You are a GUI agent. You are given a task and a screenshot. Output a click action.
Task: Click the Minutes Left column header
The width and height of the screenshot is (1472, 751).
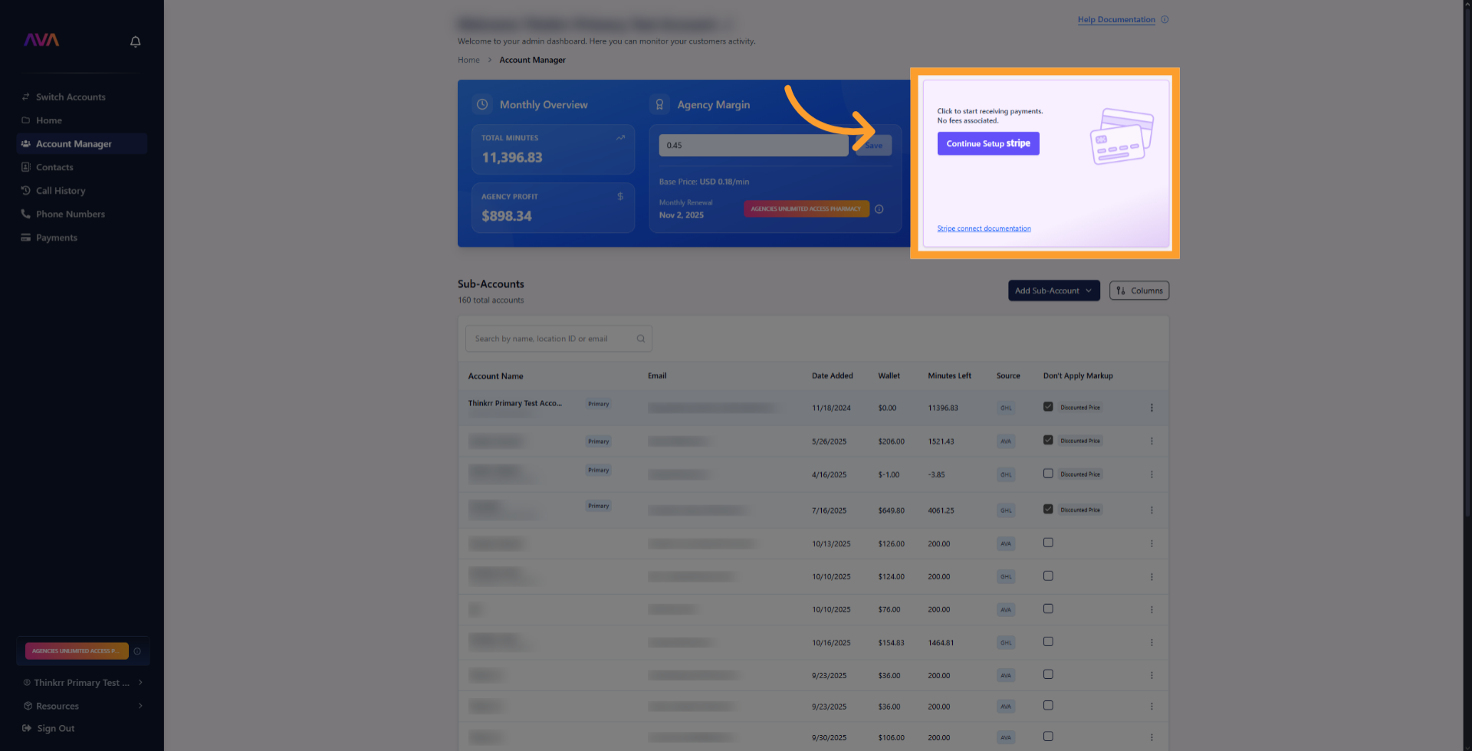tap(949, 376)
